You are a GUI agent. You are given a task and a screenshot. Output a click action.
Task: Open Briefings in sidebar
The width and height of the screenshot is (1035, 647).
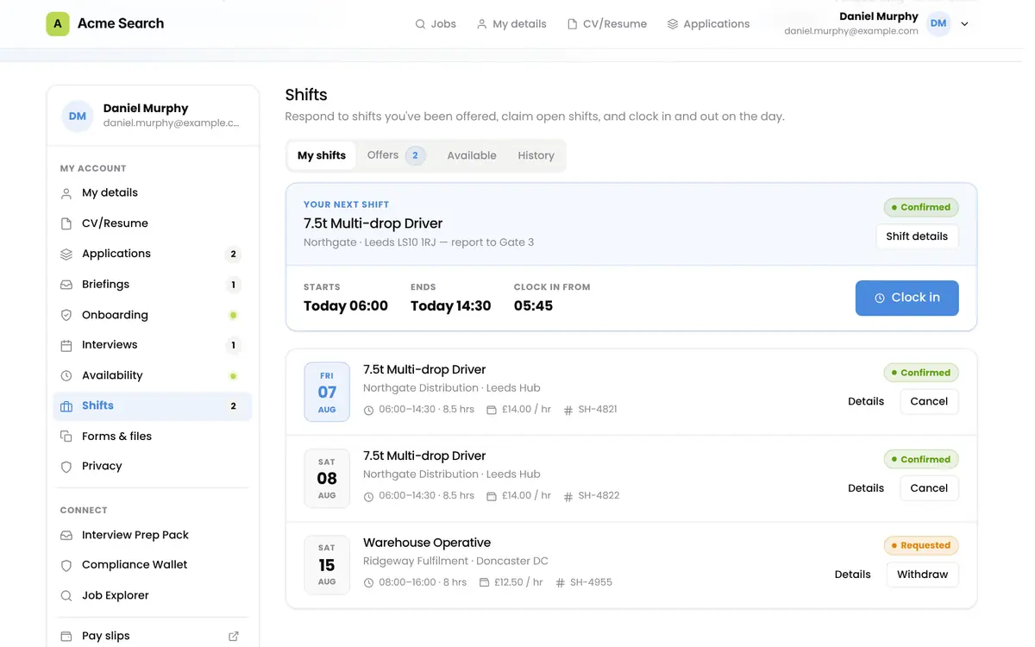click(152, 285)
